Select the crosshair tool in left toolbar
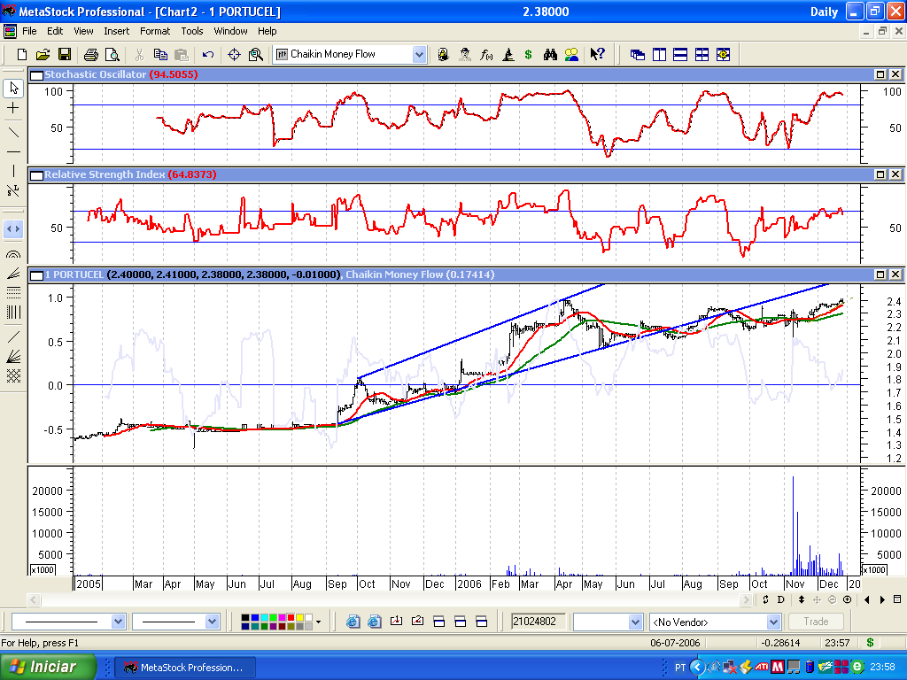The image size is (907, 680). tap(13, 107)
